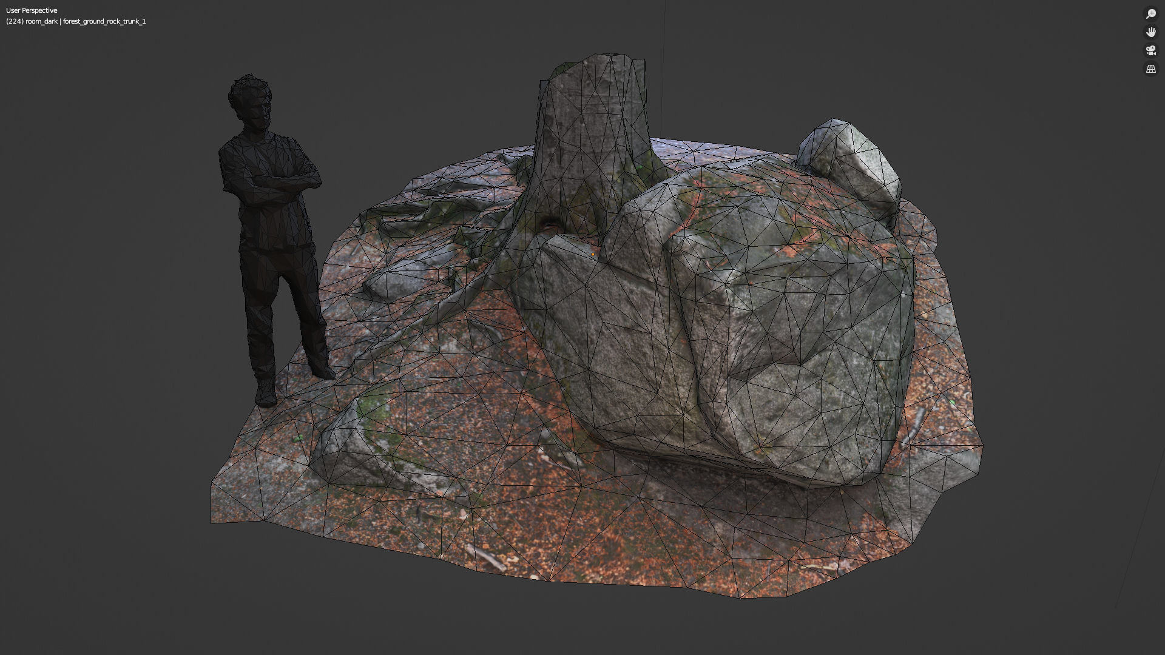1165x655 pixels.
Task: Switch perspective/orthographic with grid icon
Action: click(1150, 69)
